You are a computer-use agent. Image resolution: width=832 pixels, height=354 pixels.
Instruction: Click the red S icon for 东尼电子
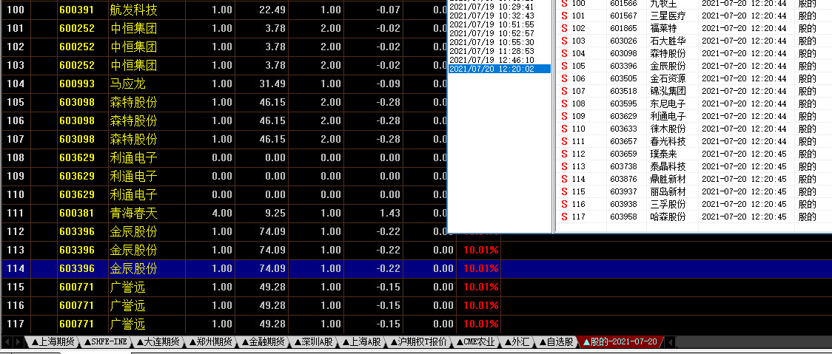click(x=564, y=104)
